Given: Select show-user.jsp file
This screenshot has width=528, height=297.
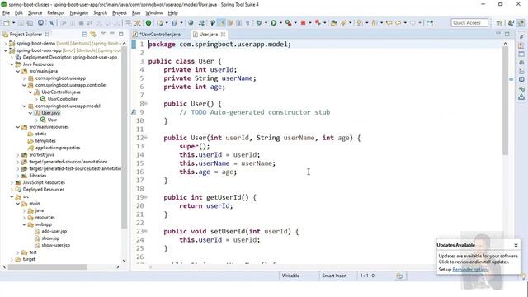Looking at the screenshot, I should coord(55,245).
